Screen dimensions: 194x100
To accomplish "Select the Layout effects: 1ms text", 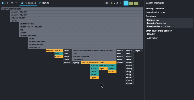I will (157, 23).
